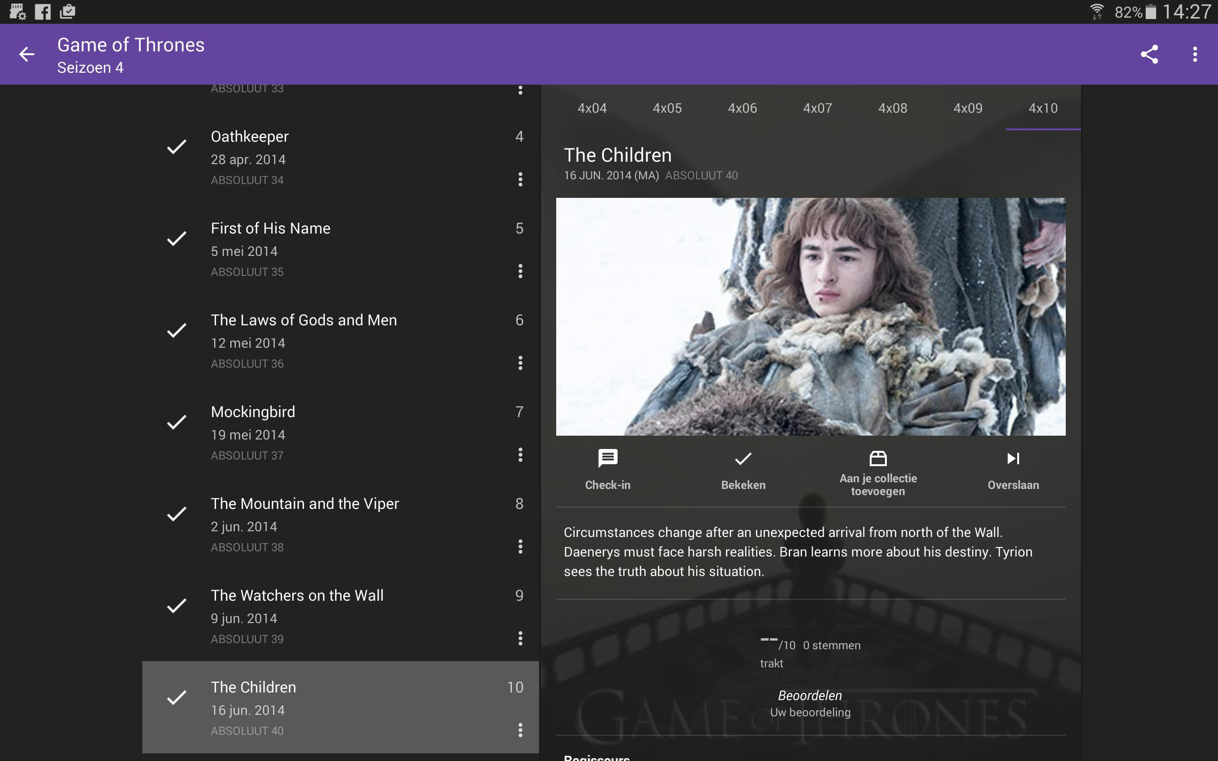Tap the Wi-Fi icon in the status bar
Viewport: 1218px width, 761px height.
click(x=1096, y=11)
